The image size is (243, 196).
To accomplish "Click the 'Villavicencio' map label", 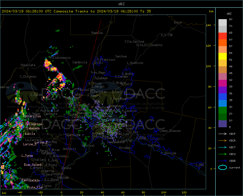I will click(x=60, y=58).
